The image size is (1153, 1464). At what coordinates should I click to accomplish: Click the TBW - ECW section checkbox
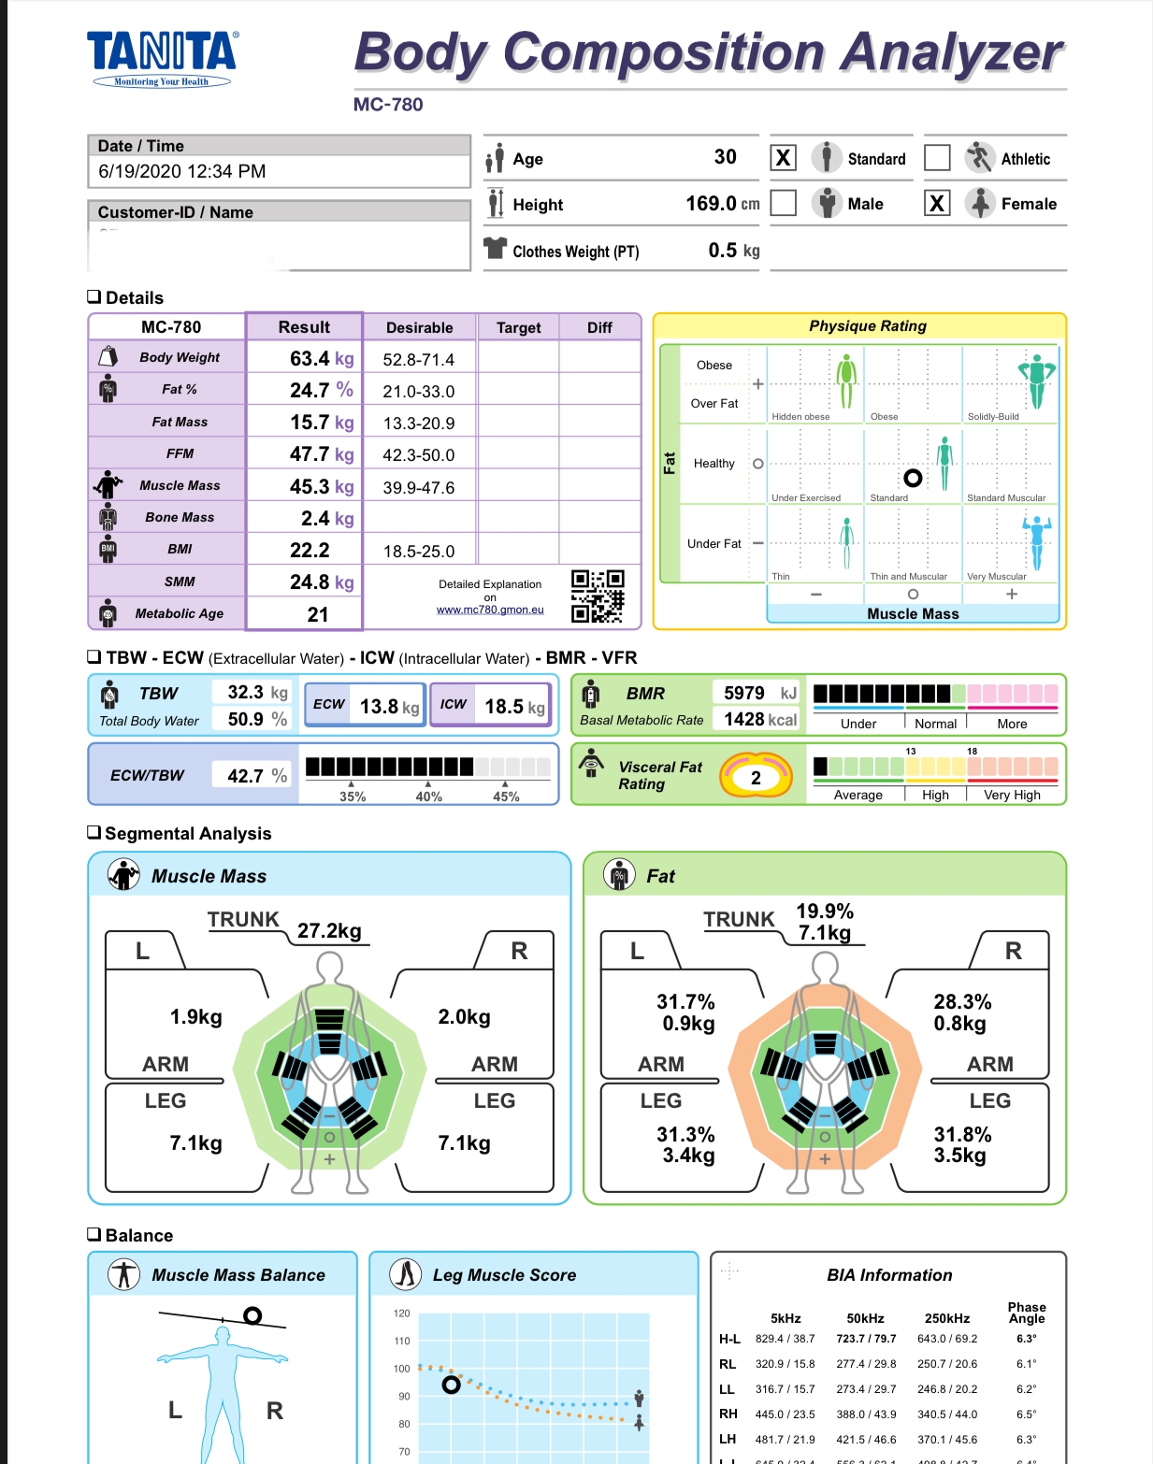coord(94,656)
